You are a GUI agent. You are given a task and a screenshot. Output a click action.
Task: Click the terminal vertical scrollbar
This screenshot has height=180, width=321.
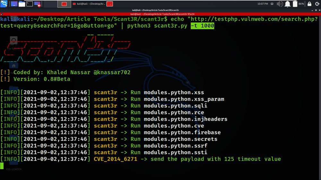click(x=320, y=98)
